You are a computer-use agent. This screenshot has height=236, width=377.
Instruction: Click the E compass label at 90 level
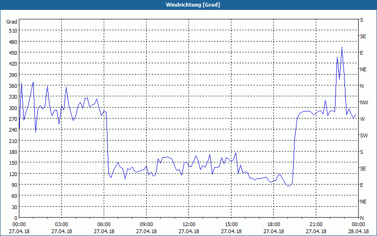point(361,185)
